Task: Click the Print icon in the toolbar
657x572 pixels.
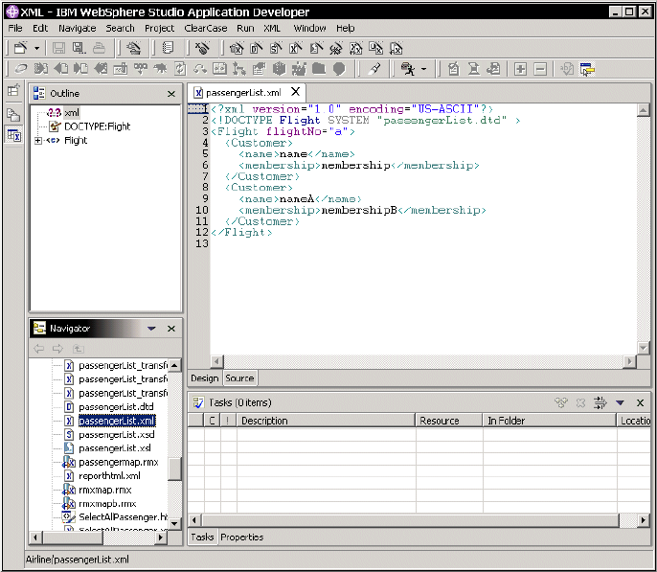Action: (99, 48)
